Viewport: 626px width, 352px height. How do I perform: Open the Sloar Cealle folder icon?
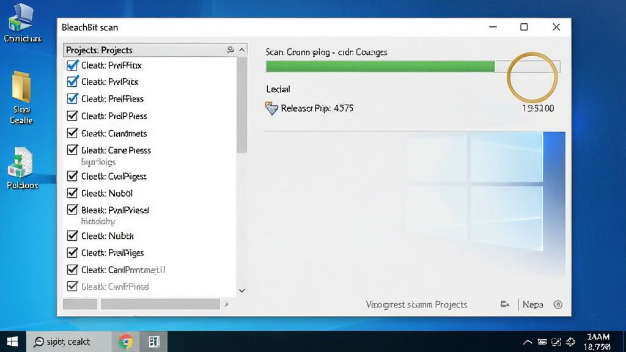pyautogui.click(x=21, y=97)
